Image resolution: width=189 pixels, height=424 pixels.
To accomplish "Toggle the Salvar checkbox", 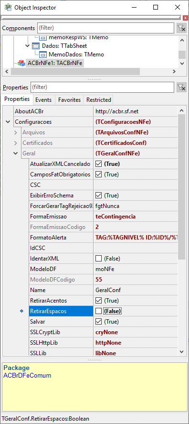I will pyautogui.click(x=98, y=322).
